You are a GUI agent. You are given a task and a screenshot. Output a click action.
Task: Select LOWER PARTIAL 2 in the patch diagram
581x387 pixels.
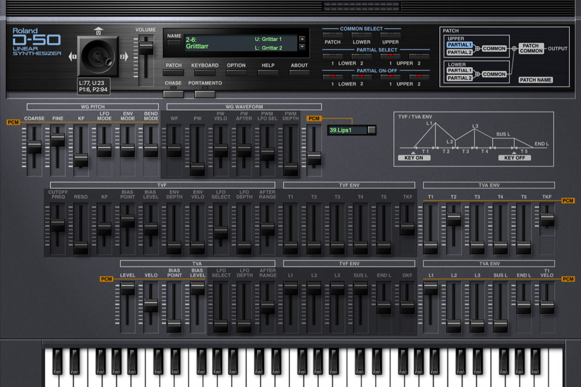coord(460,78)
